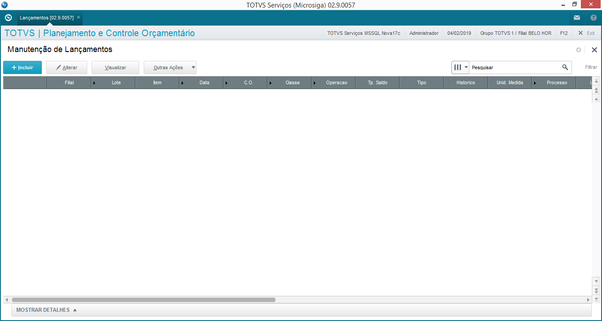Click the F12 option in header
The height and width of the screenshot is (321, 602).
pyautogui.click(x=564, y=33)
